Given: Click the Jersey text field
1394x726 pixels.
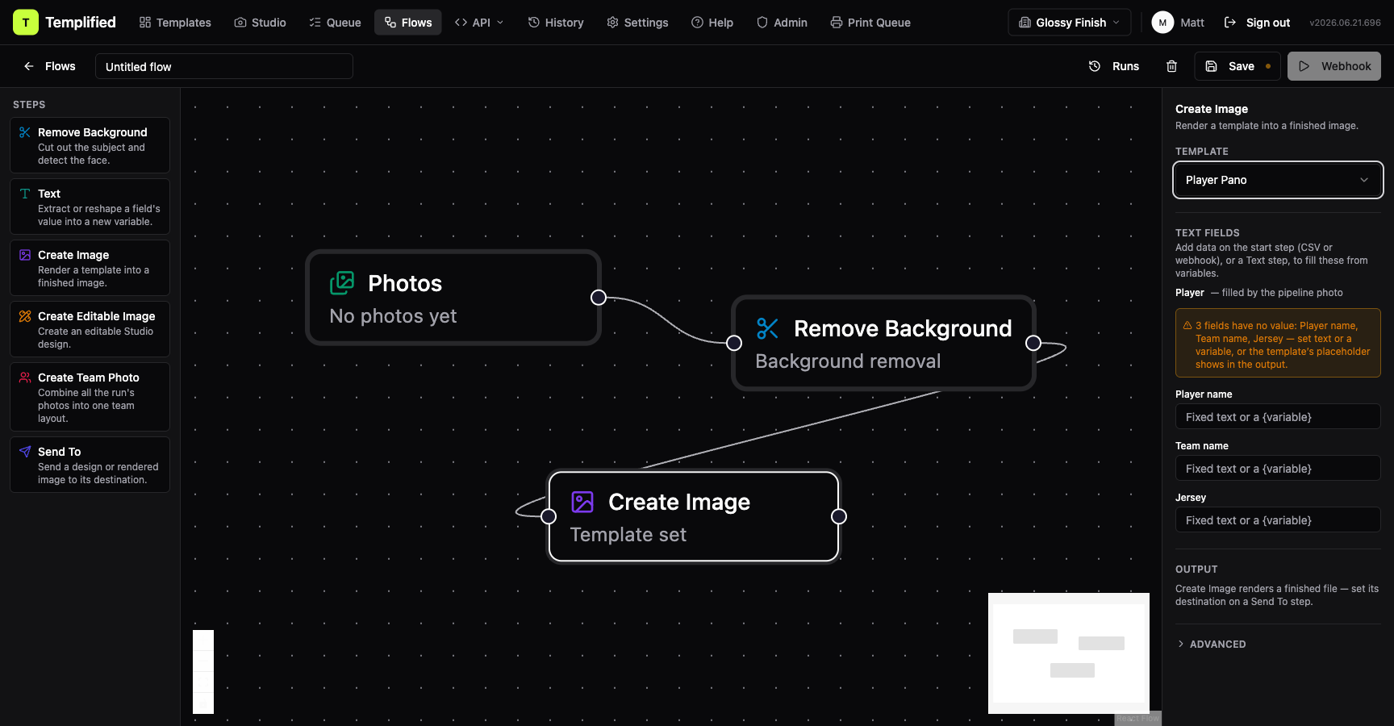Looking at the screenshot, I should coord(1278,520).
